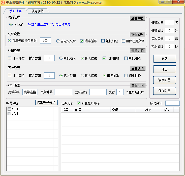Switch to the 使用说明 tab

click(x=37, y=11)
